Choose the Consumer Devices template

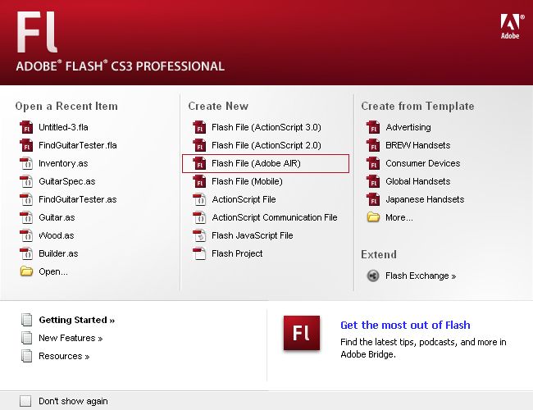coord(423,163)
